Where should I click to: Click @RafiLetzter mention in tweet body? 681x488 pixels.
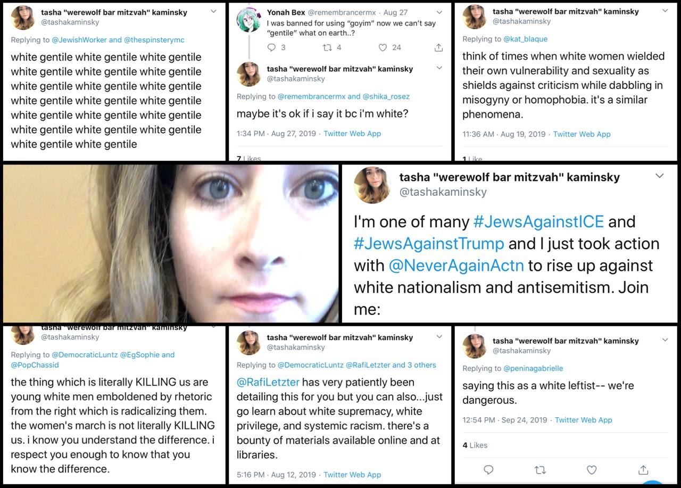(x=268, y=382)
